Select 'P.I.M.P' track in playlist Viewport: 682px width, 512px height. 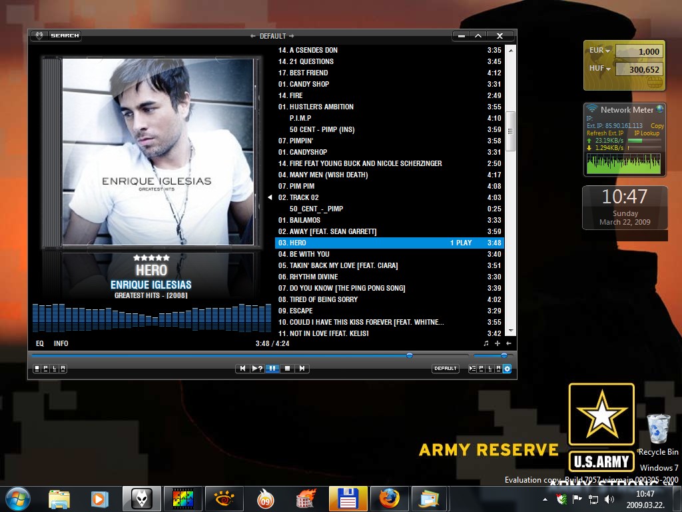point(390,119)
